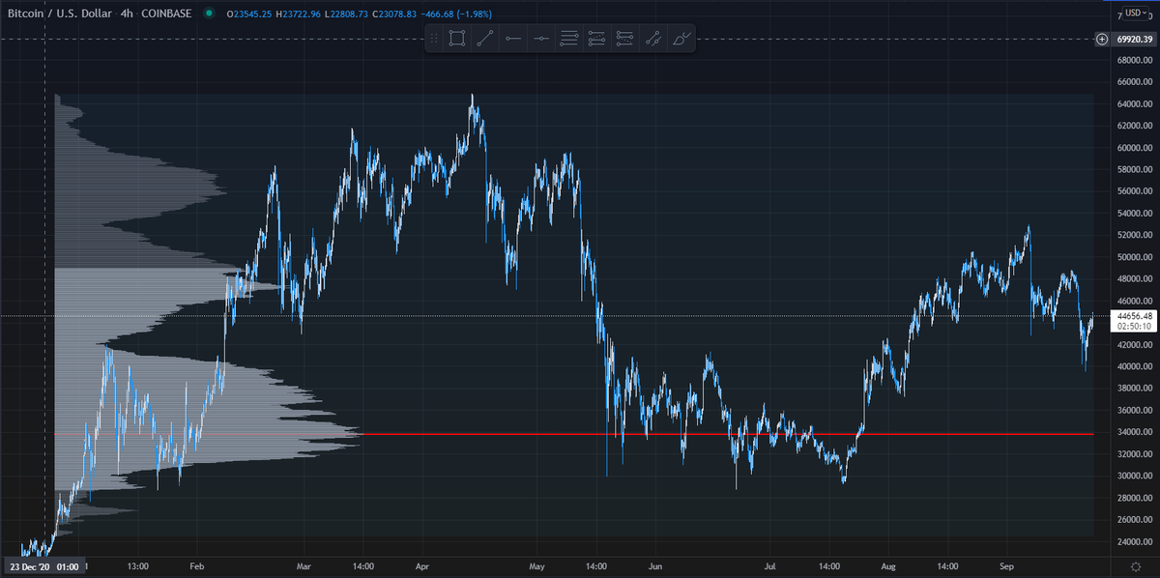Select the Fib Retracement tool of solid lines
The height and width of the screenshot is (578, 1160).
(x=569, y=39)
